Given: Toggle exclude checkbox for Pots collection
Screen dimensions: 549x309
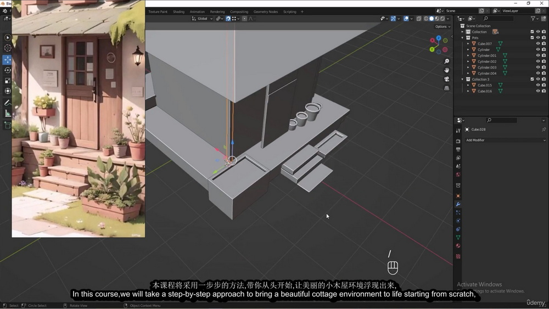Looking at the screenshot, I should coord(532,38).
